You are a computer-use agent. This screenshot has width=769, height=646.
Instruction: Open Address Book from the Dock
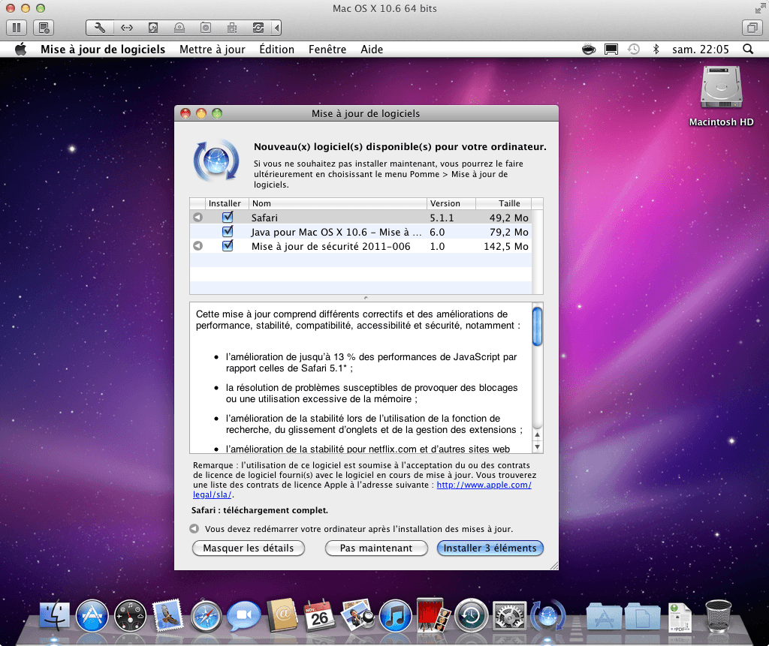(282, 615)
